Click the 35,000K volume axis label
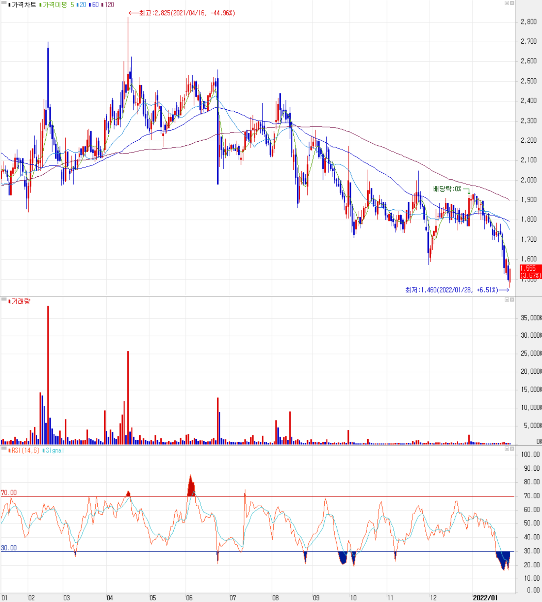This screenshot has width=542, height=602. (x=531, y=318)
